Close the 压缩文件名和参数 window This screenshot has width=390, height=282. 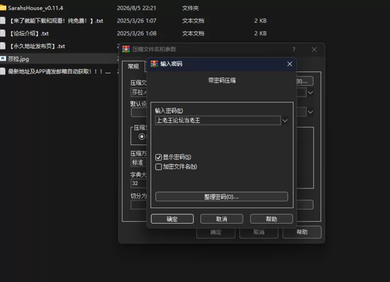pyautogui.click(x=314, y=50)
